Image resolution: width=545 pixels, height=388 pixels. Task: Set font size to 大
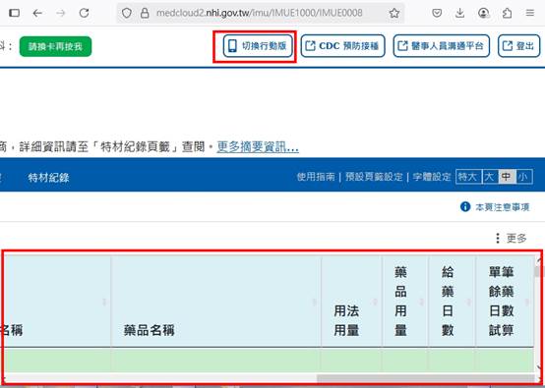tap(490, 177)
